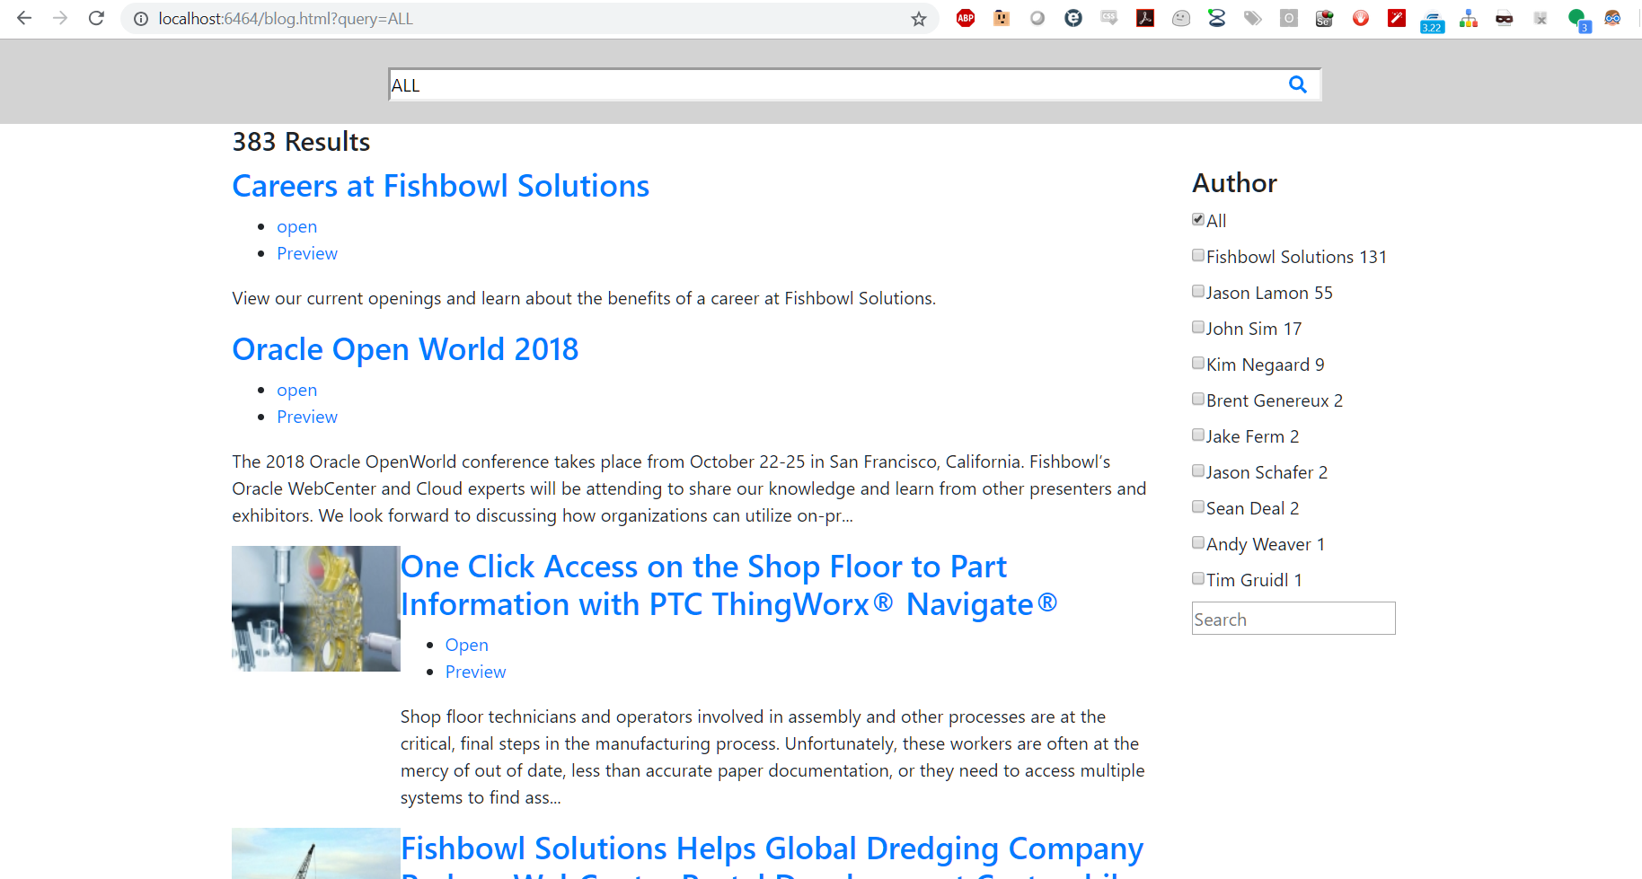Viewport: 1642px width, 879px height.
Task: Click Open under the ThingWorx Navigate result
Action: [x=466, y=646]
